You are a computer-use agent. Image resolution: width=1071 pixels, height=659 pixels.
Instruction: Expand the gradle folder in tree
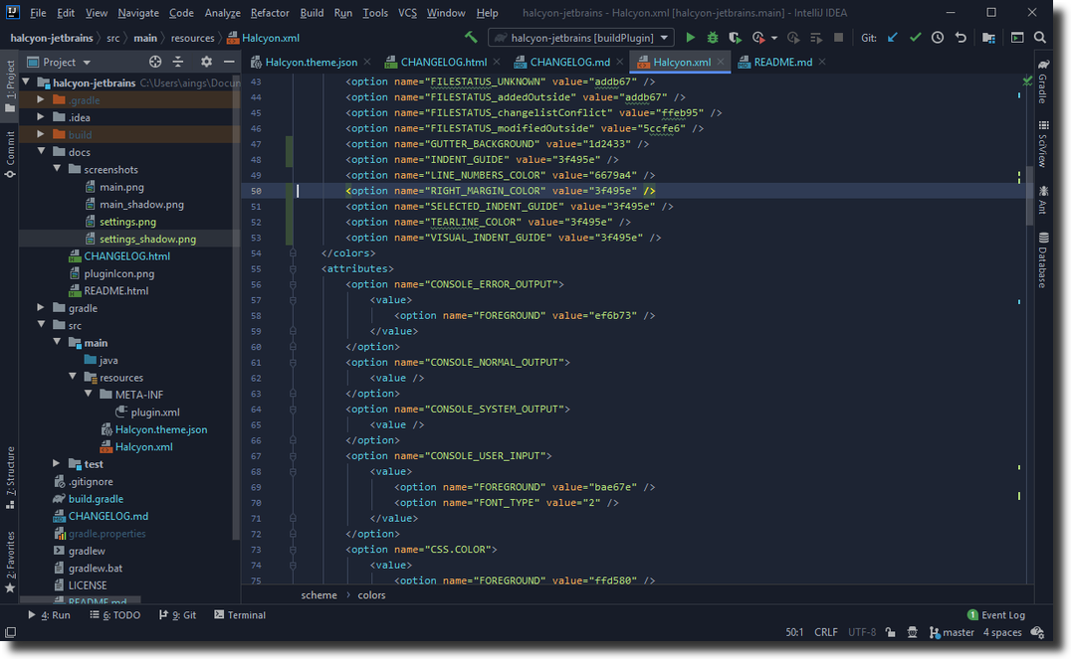click(x=41, y=308)
